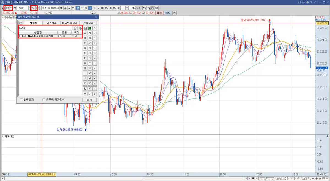Open dropdown arrow left of E-Mini Nasdaq name
Viewport: 330px width, 181px height.
click(x=40, y=8)
